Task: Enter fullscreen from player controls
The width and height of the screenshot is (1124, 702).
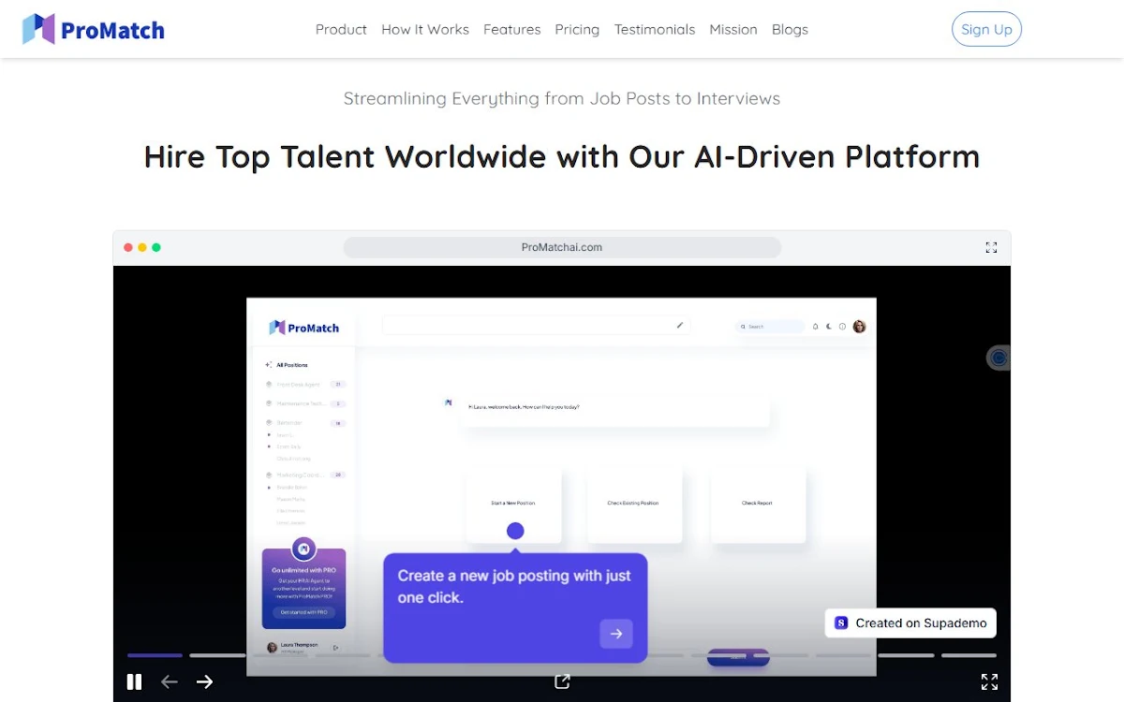Action: tap(989, 681)
